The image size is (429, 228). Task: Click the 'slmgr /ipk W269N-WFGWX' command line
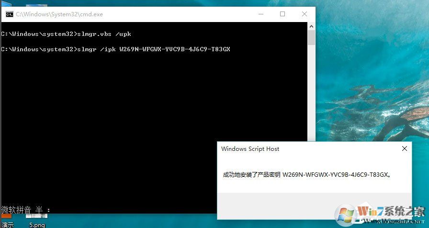tap(115, 49)
